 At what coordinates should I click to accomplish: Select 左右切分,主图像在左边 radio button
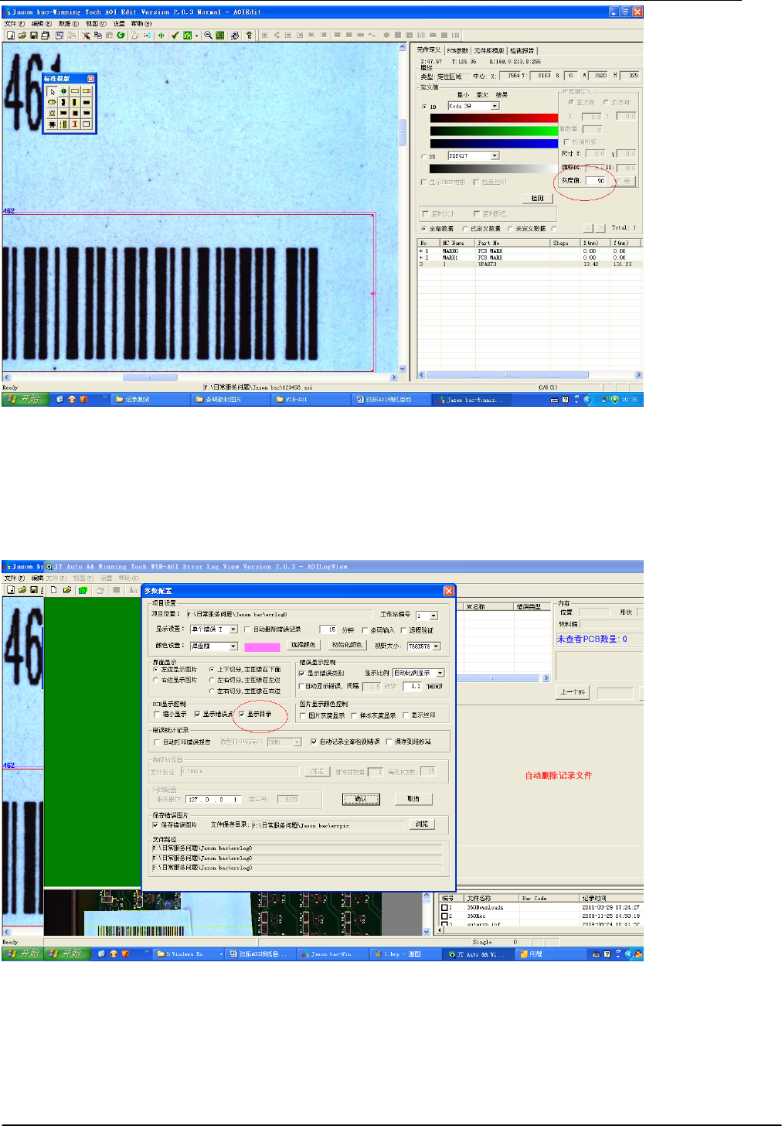[x=212, y=680]
